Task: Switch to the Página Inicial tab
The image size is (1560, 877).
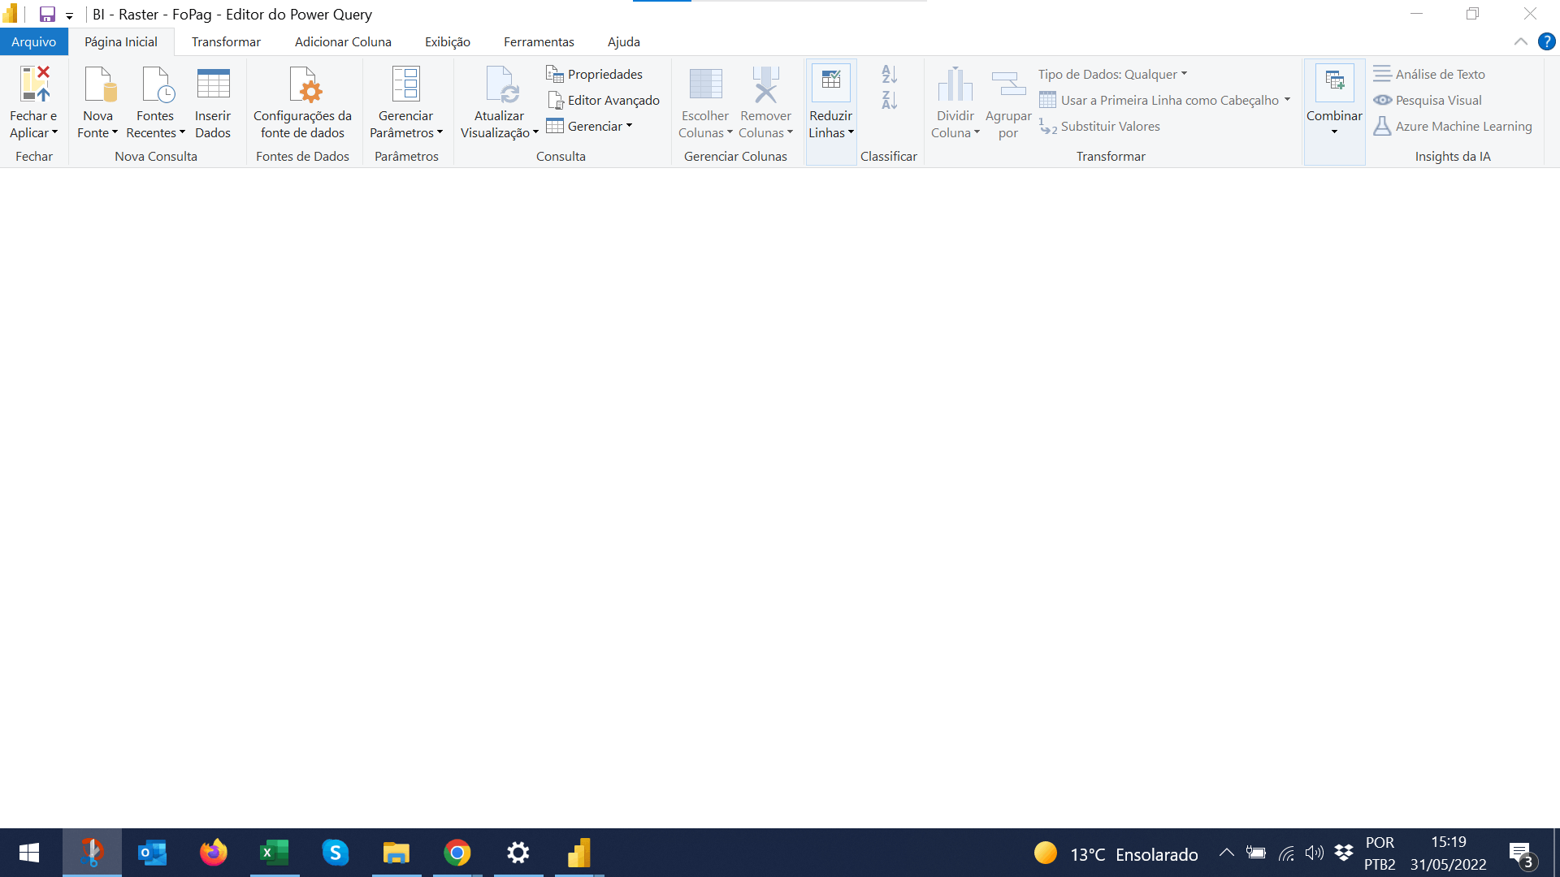Action: 121,41
